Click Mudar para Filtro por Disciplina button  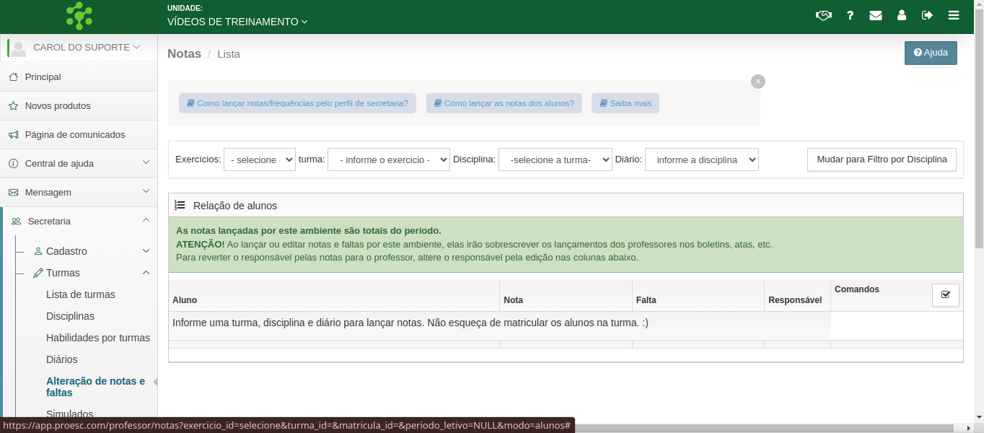tap(882, 159)
